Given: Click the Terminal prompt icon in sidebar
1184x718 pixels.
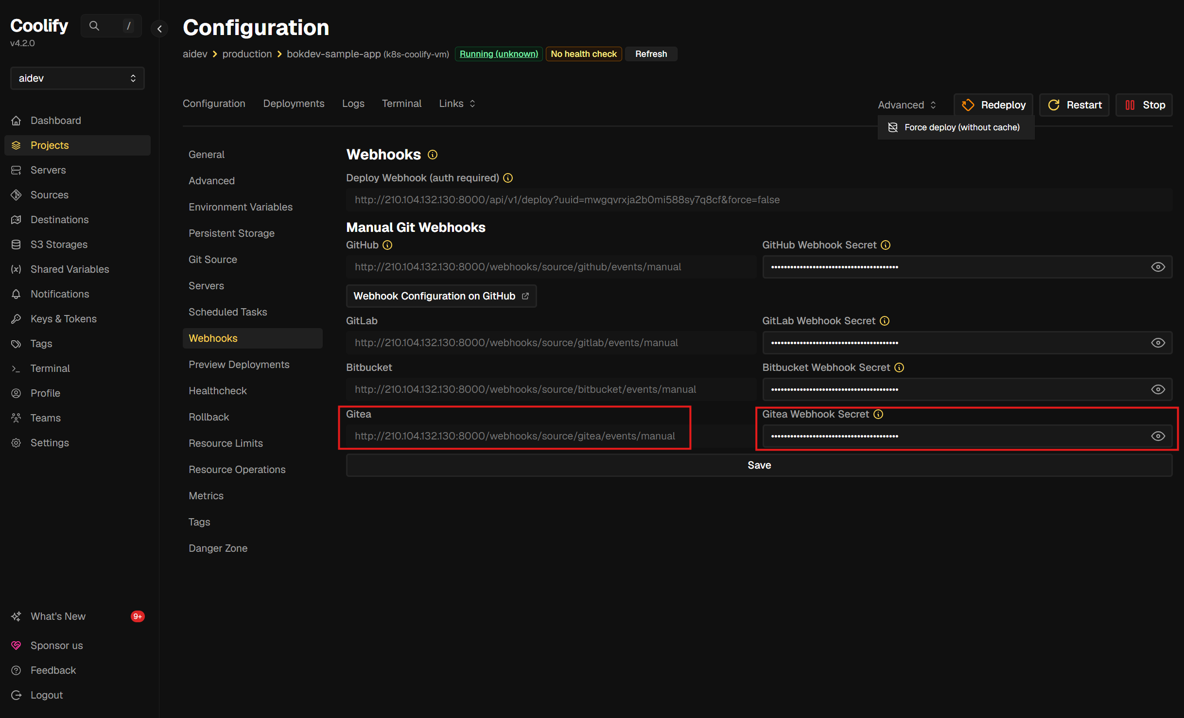Looking at the screenshot, I should point(16,368).
